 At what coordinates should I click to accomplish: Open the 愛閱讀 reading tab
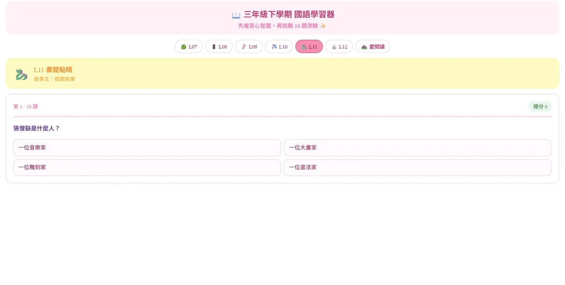(x=373, y=47)
